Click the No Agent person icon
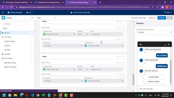This screenshot has height=98, width=174. (x=2, y=54)
